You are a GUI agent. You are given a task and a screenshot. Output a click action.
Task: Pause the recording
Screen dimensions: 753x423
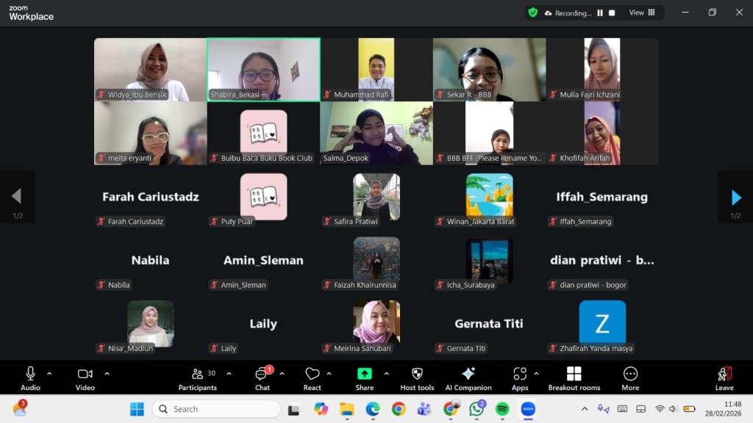tap(600, 12)
